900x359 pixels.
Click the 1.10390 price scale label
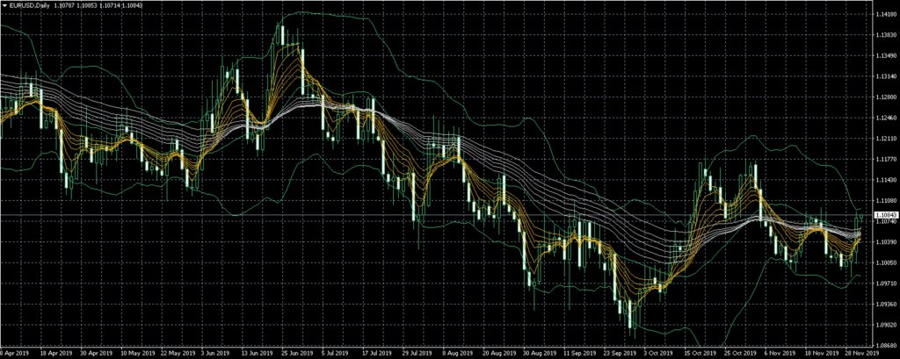pyautogui.click(x=887, y=242)
